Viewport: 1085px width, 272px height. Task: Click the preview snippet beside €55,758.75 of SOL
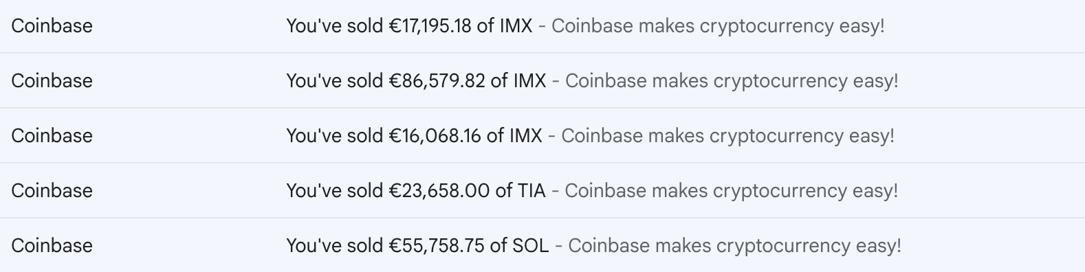(734, 246)
